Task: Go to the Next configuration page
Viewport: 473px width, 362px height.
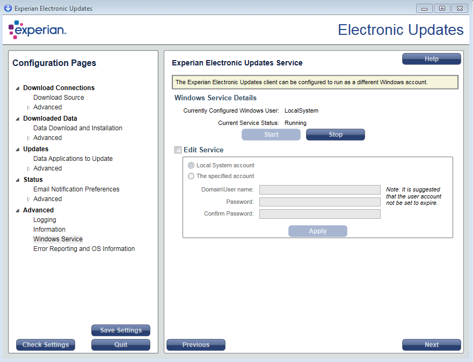Action: click(x=431, y=345)
